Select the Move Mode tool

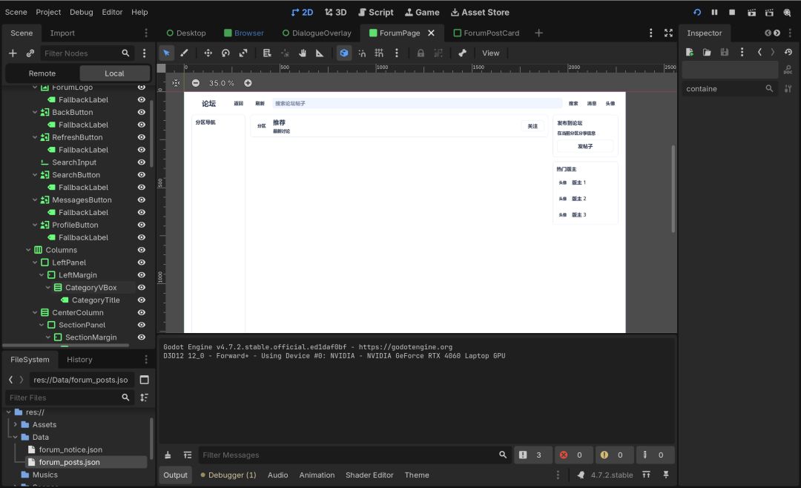coord(208,53)
